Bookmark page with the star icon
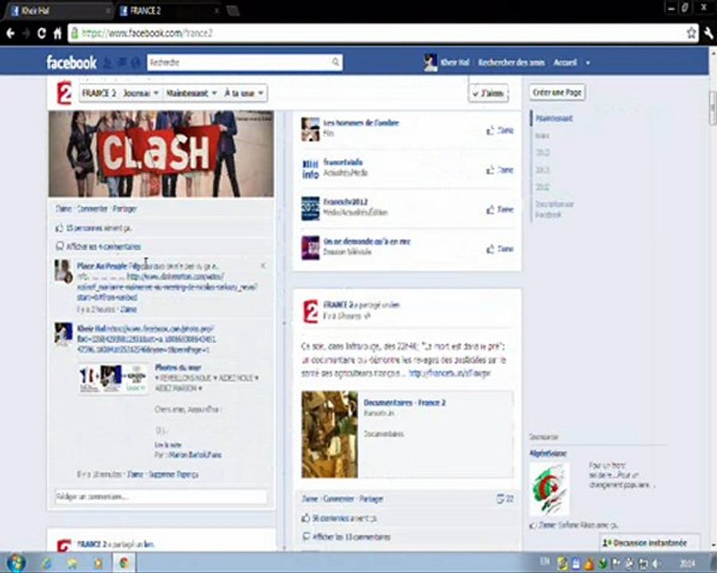The height and width of the screenshot is (573, 717). [692, 33]
